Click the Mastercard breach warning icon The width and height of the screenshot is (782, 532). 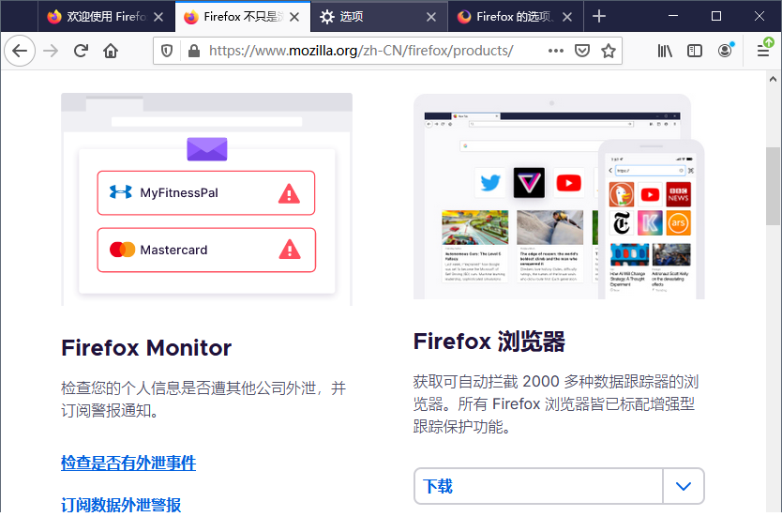point(289,250)
